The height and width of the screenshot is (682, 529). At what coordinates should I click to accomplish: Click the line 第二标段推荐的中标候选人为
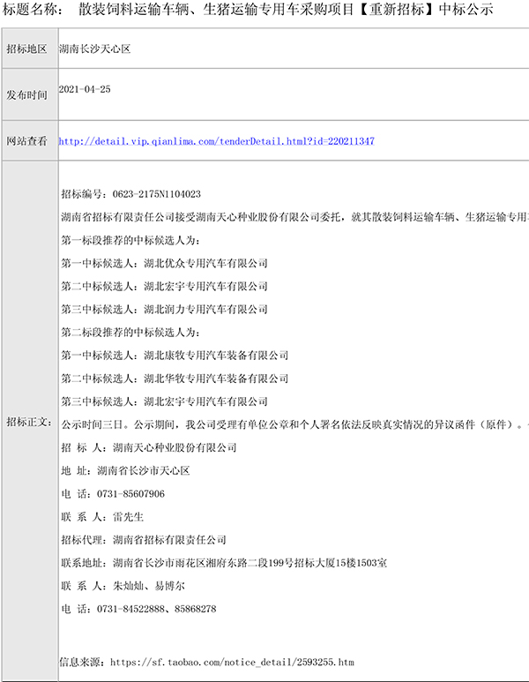pyautogui.click(x=130, y=333)
